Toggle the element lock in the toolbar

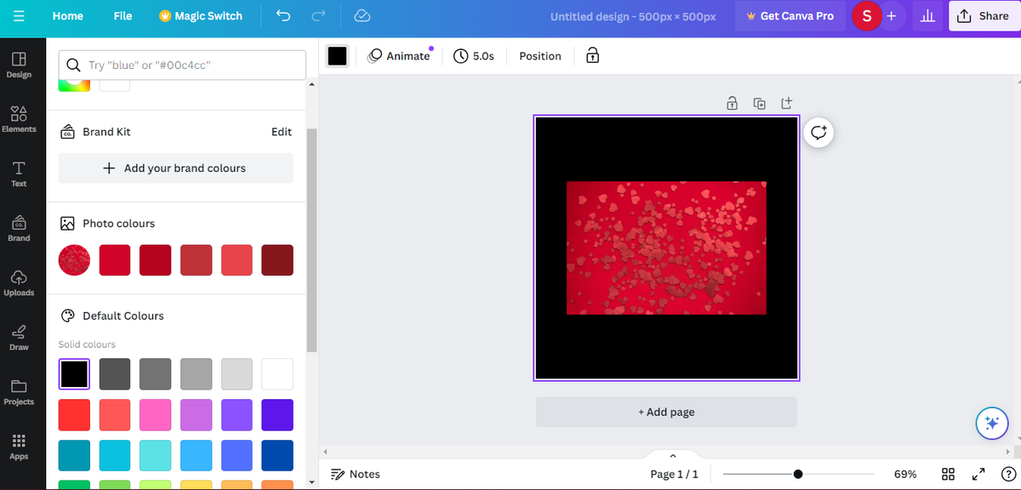pos(592,55)
